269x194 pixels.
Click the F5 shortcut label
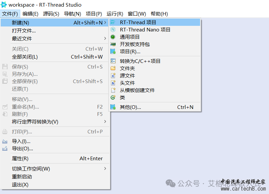point(100,114)
